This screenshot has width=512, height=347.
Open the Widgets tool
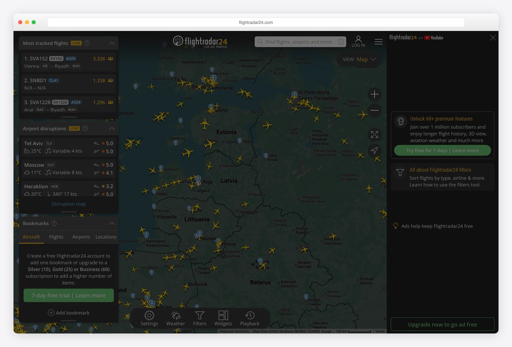click(x=223, y=318)
